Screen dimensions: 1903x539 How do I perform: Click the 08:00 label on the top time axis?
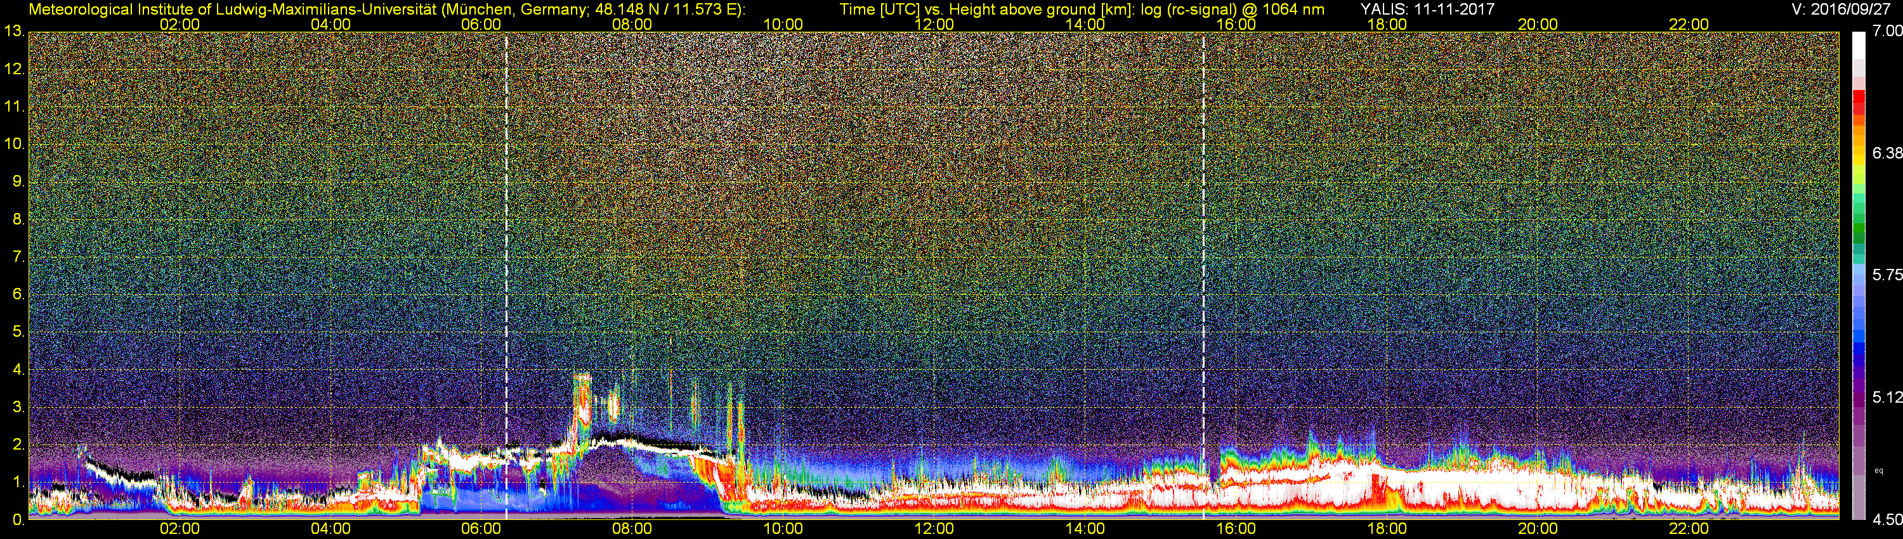(632, 24)
